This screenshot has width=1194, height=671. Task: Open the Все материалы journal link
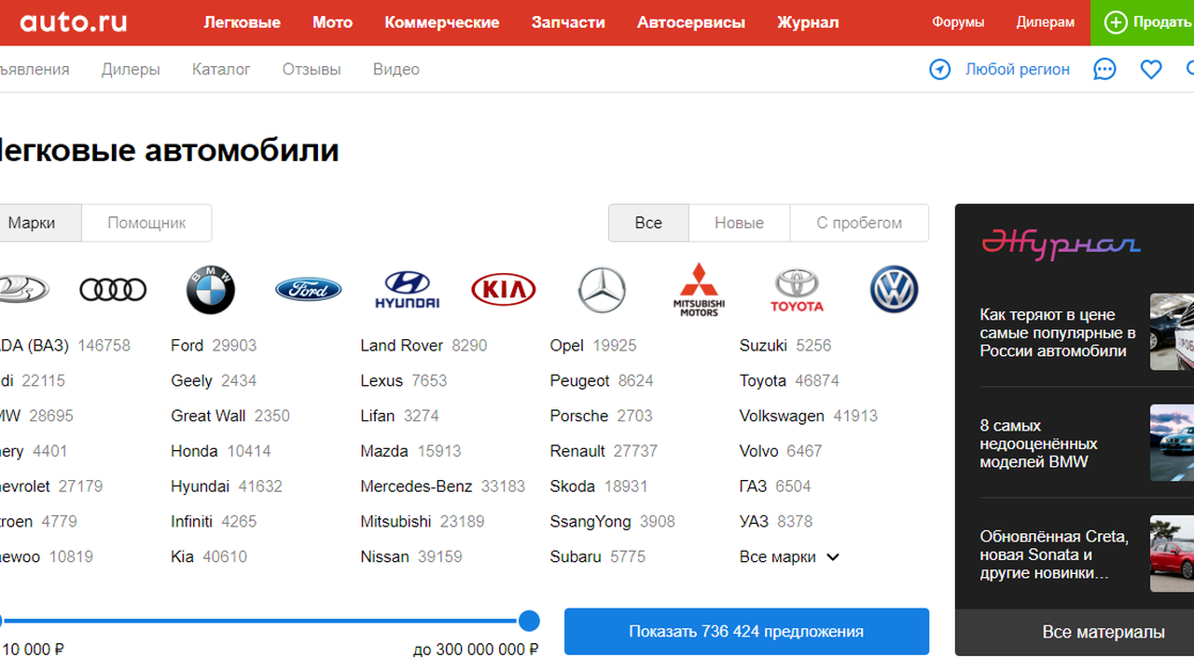pyautogui.click(x=1103, y=633)
